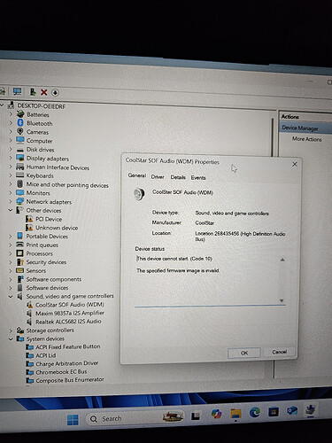Image resolution: width=332 pixels, height=443 pixels.
Task: Select the Disk drives icon
Action: click(x=20, y=150)
